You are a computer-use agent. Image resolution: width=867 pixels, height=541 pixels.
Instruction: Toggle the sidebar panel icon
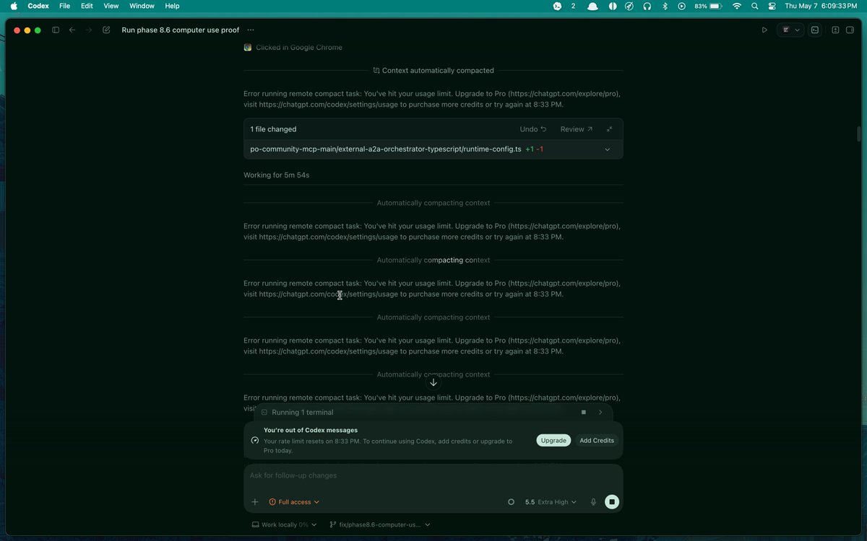(x=56, y=30)
